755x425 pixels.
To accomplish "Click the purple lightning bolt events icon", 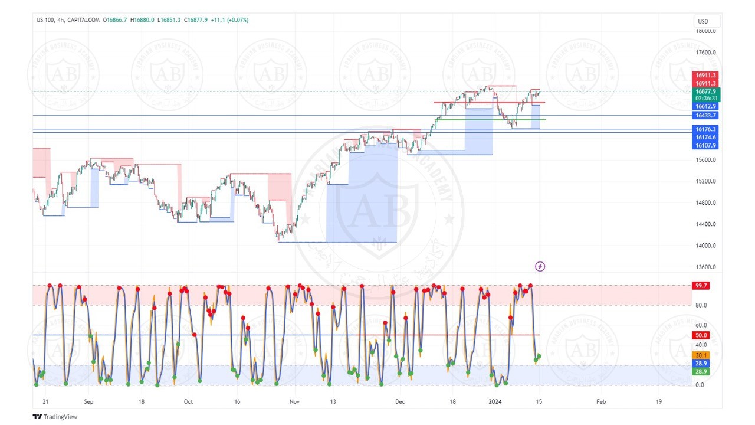I will (x=540, y=267).
